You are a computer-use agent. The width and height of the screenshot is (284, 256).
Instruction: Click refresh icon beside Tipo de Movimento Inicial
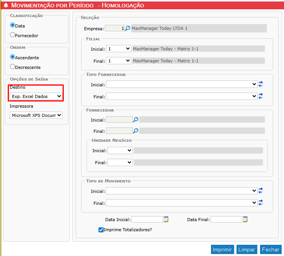[261, 191]
